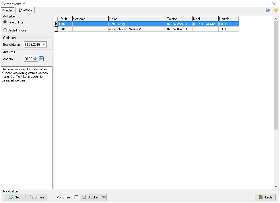Click the blue help question mark icon

click(x=267, y=10)
